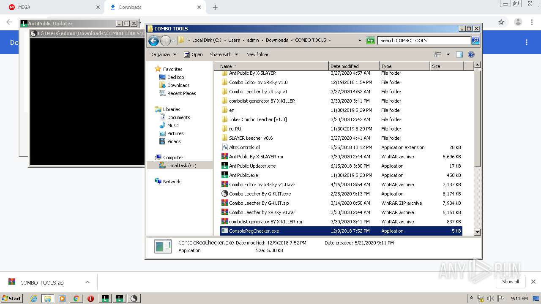Screen dimensions: 541x304
Task: Click the Open button in toolbar
Action: pos(193,54)
